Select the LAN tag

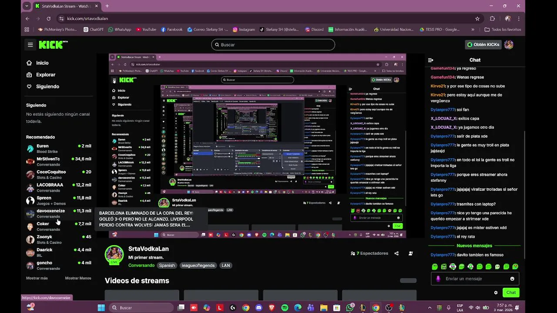(225, 265)
